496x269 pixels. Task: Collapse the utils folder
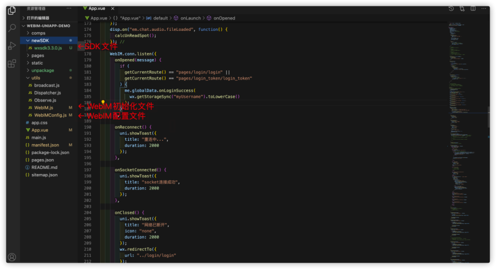(x=36, y=78)
